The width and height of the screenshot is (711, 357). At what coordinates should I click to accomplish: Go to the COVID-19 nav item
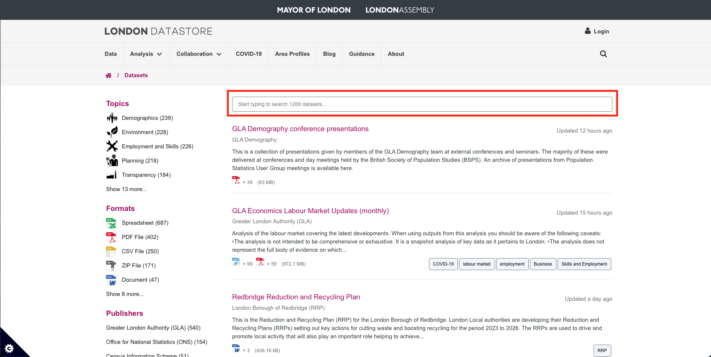point(249,54)
